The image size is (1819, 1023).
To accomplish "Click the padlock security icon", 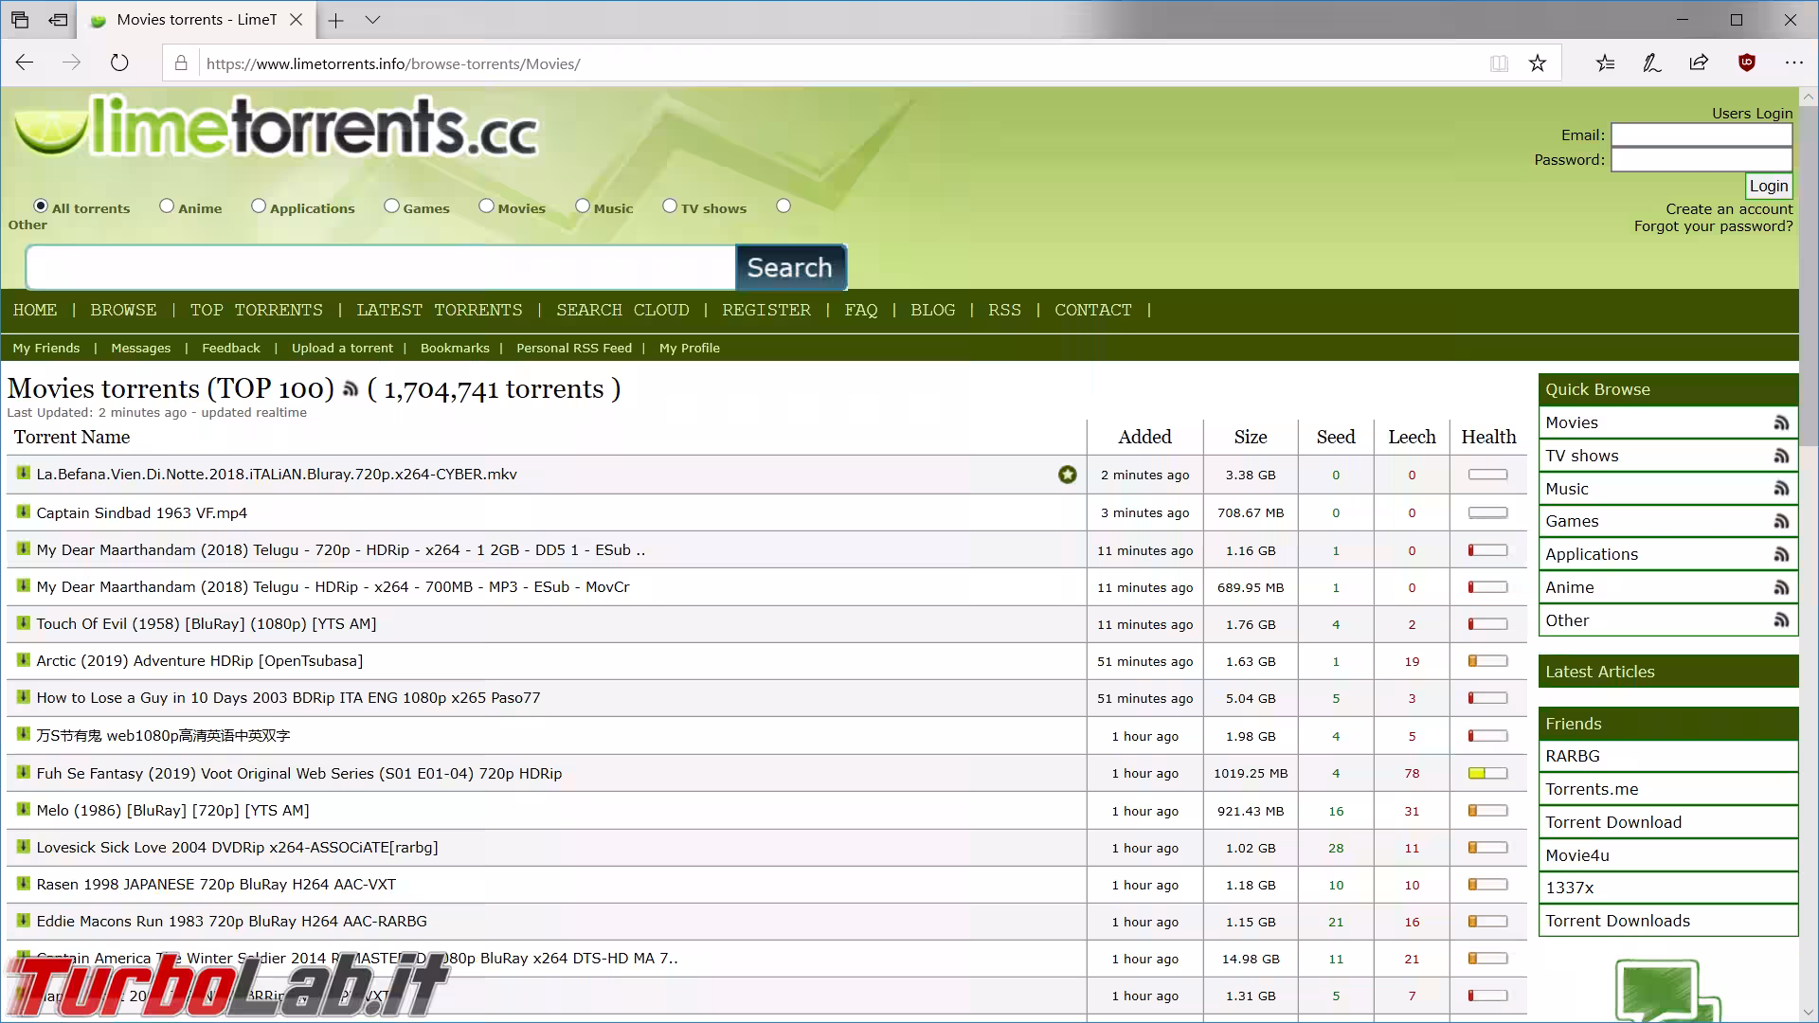I will [x=180, y=63].
